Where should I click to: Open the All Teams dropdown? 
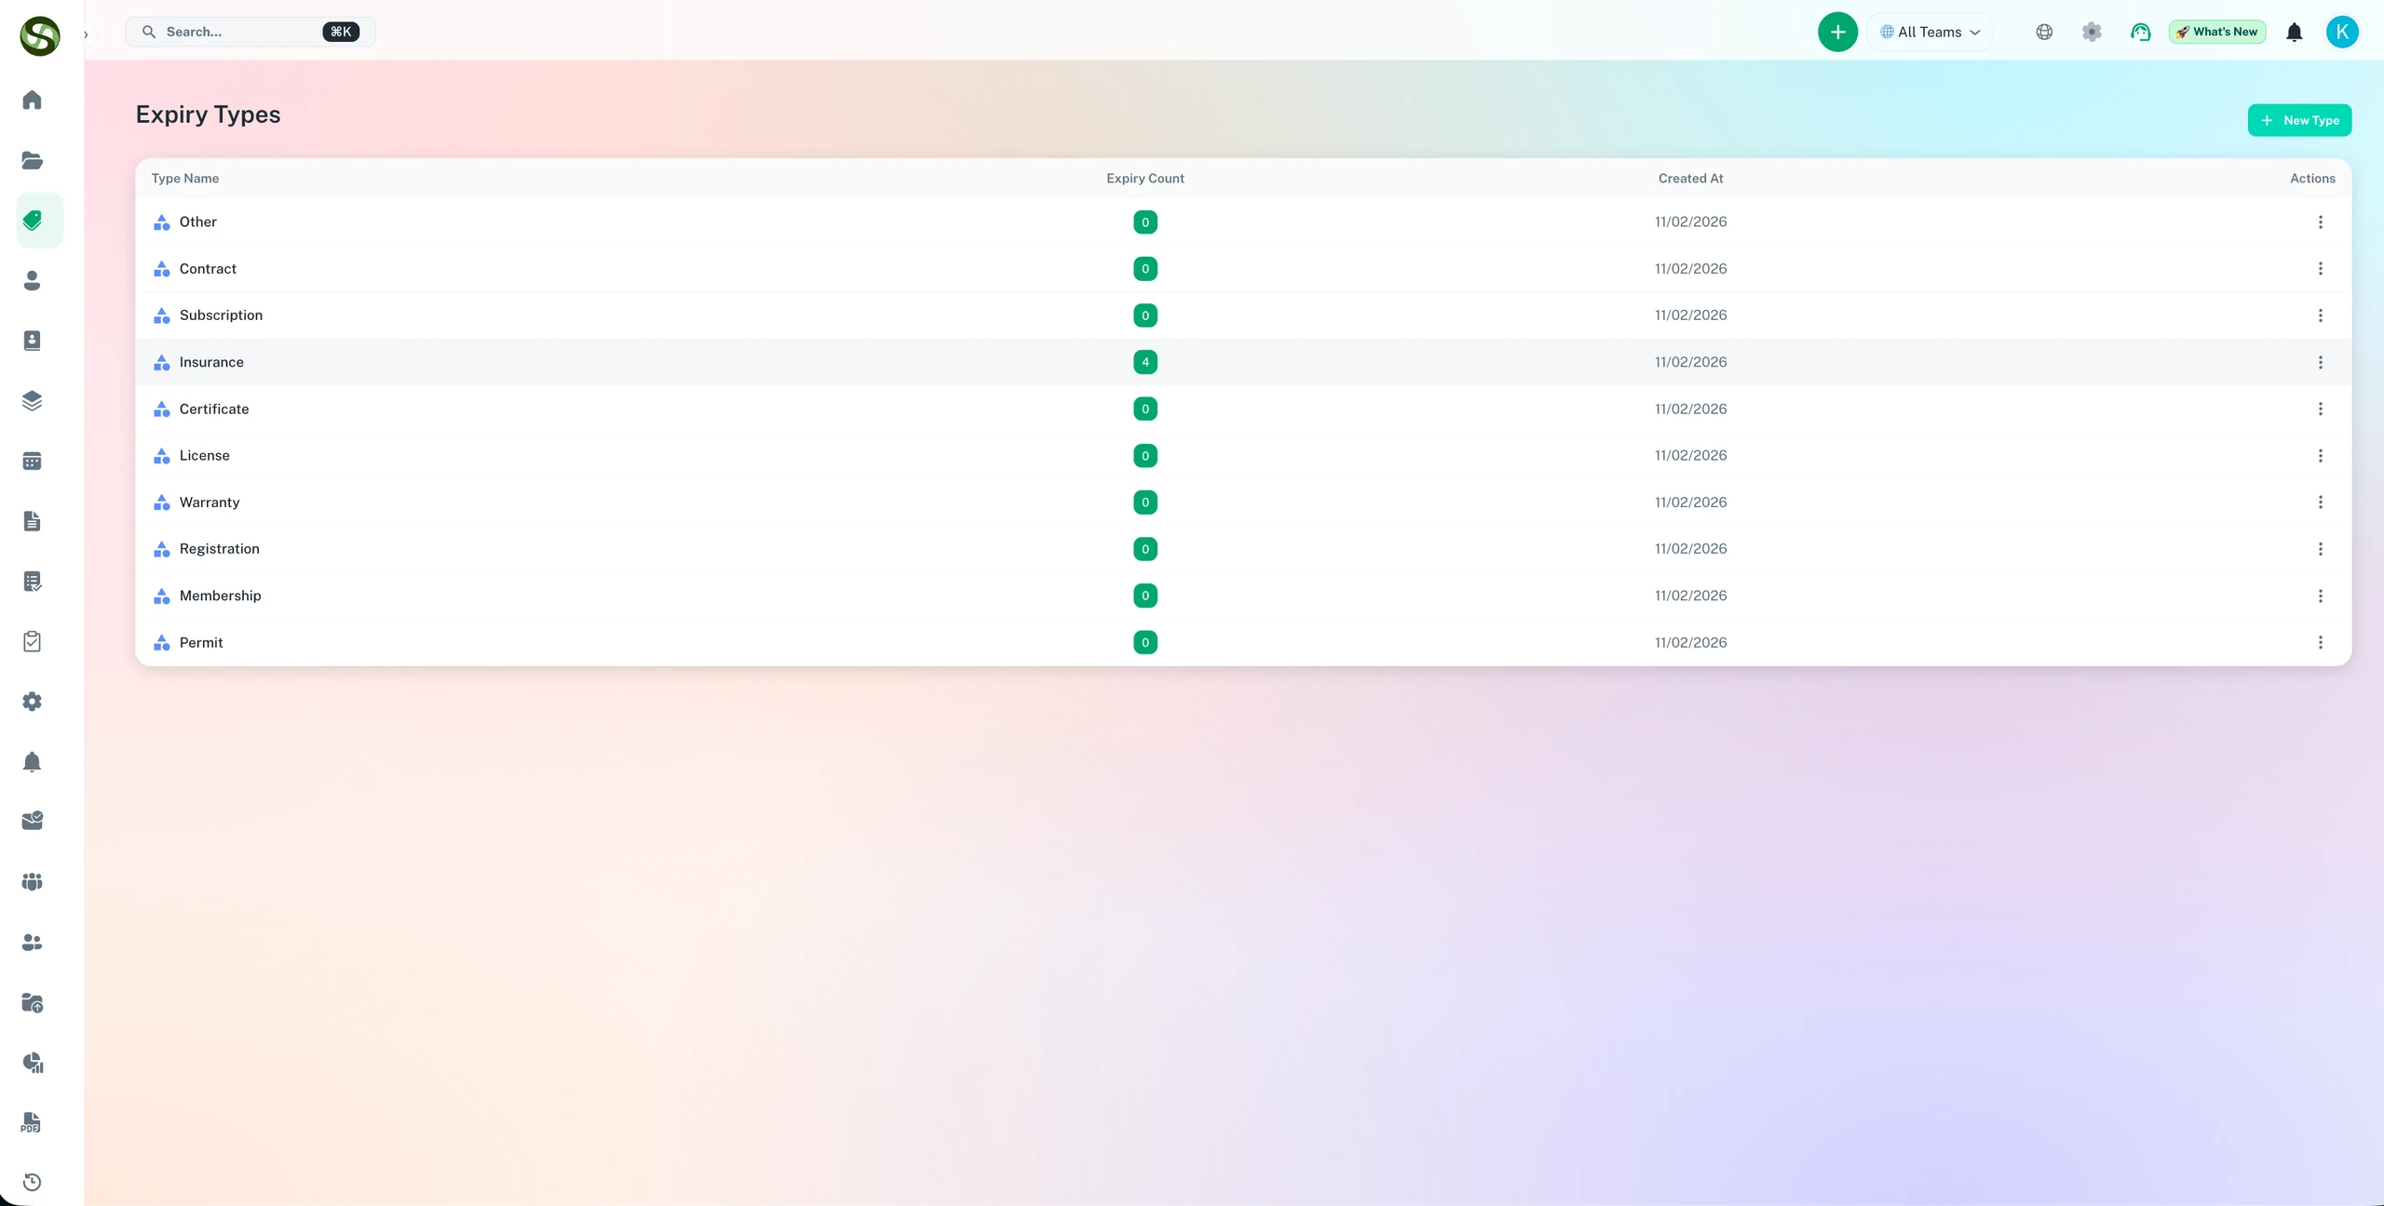point(1930,32)
